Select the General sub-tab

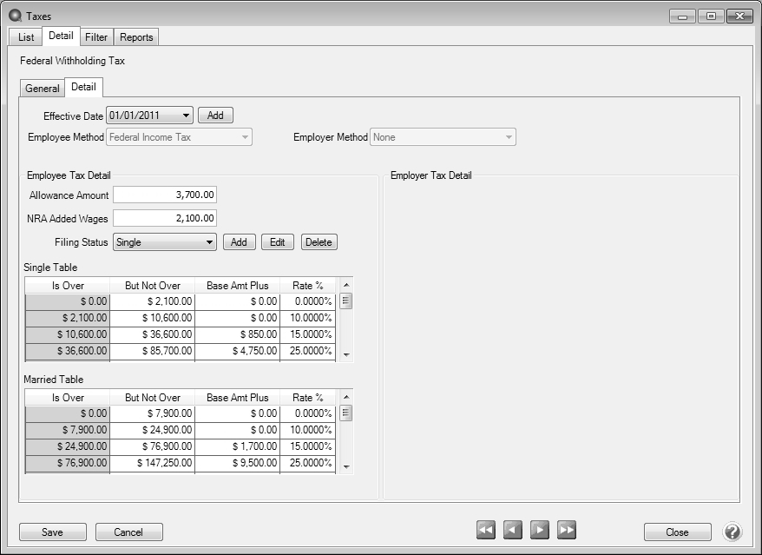pyautogui.click(x=43, y=89)
